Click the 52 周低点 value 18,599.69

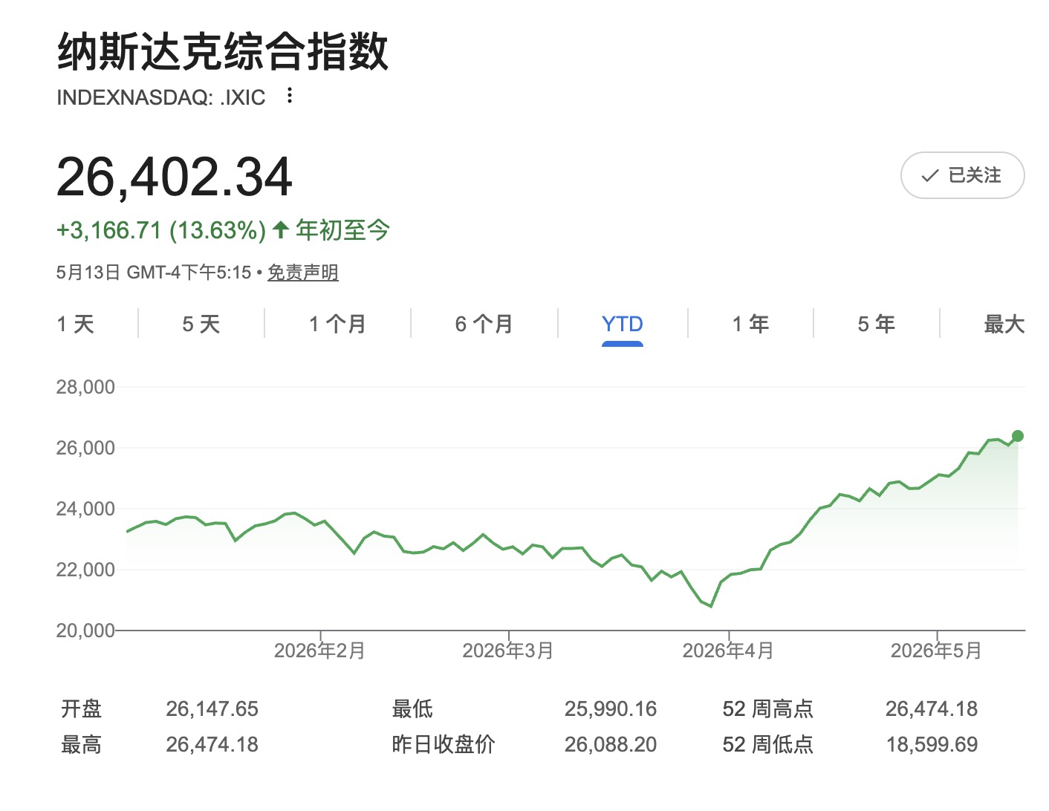coord(932,744)
